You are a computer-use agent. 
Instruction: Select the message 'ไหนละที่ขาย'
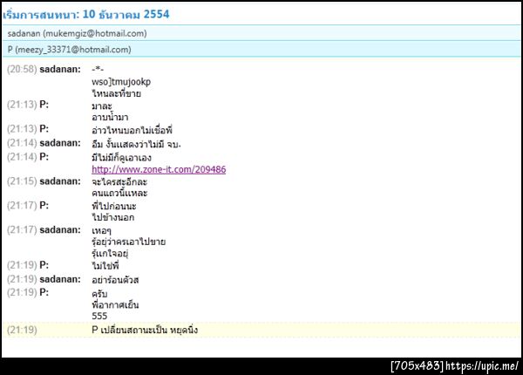tap(117, 93)
